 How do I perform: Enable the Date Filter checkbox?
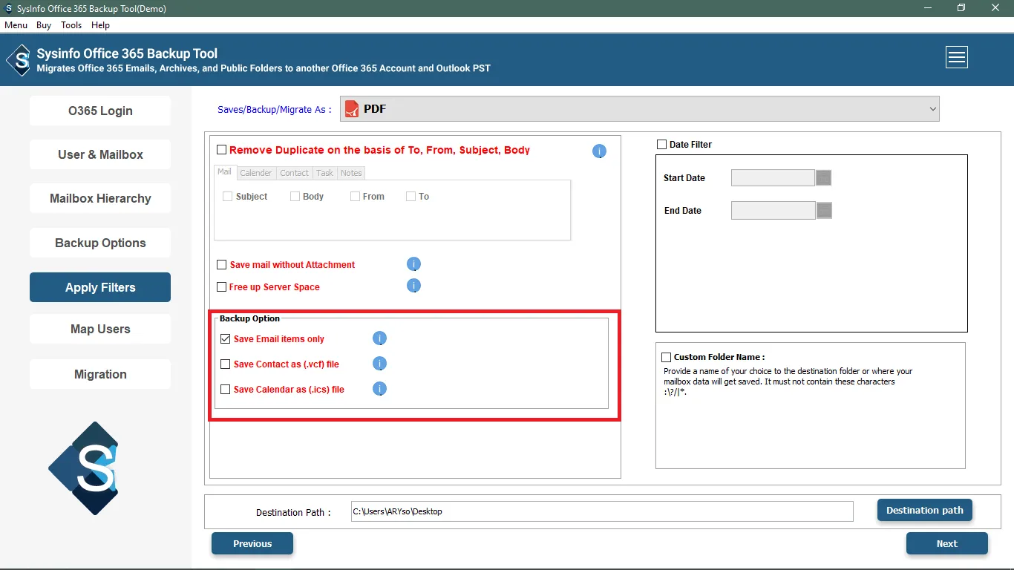(661, 145)
